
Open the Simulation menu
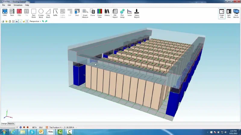coord(18,5)
